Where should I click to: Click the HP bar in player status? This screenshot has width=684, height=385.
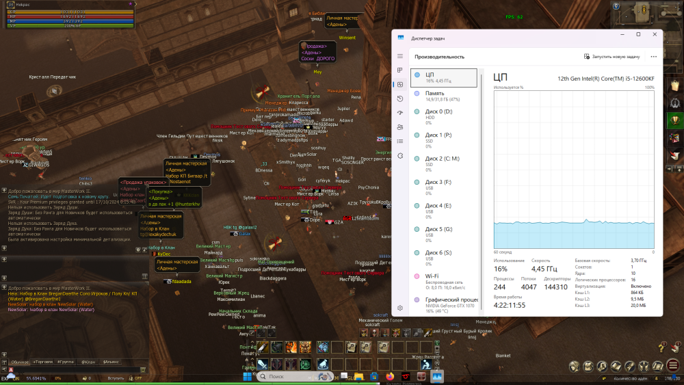pyautogui.click(x=70, y=16)
